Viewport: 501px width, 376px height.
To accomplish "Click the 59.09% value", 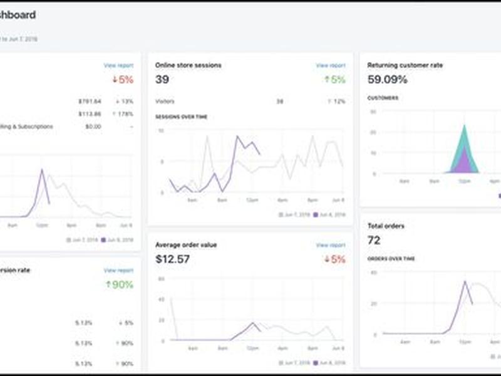I will (387, 80).
